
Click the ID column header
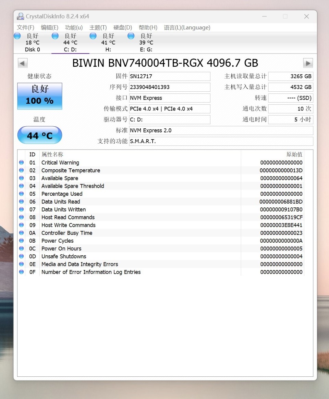tap(32, 154)
